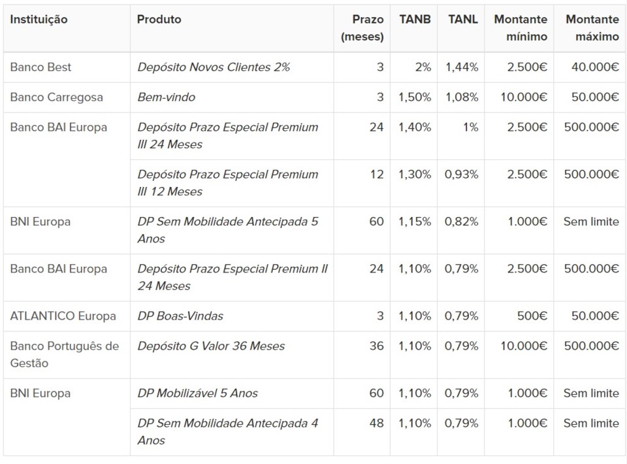Click the Produto column header
Image resolution: width=627 pixels, height=464 pixels.
click(159, 20)
